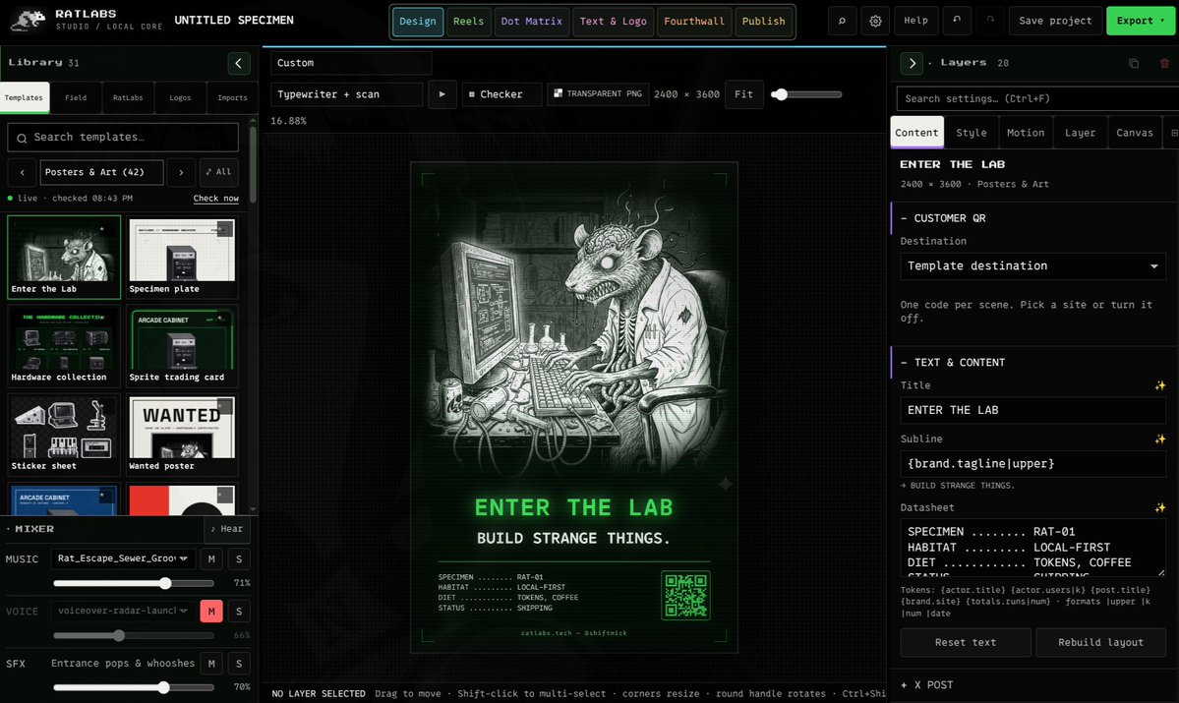1179x703 pixels.
Task: Open the top bar search magnifier
Action: pos(842,21)
